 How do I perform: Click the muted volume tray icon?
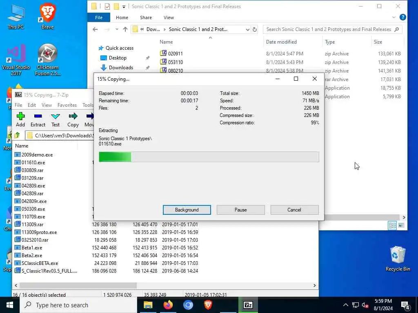point(365,305)
